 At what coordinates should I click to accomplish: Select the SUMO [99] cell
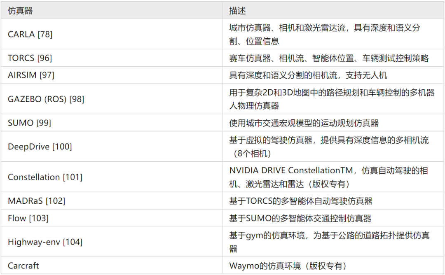[112, 123]
